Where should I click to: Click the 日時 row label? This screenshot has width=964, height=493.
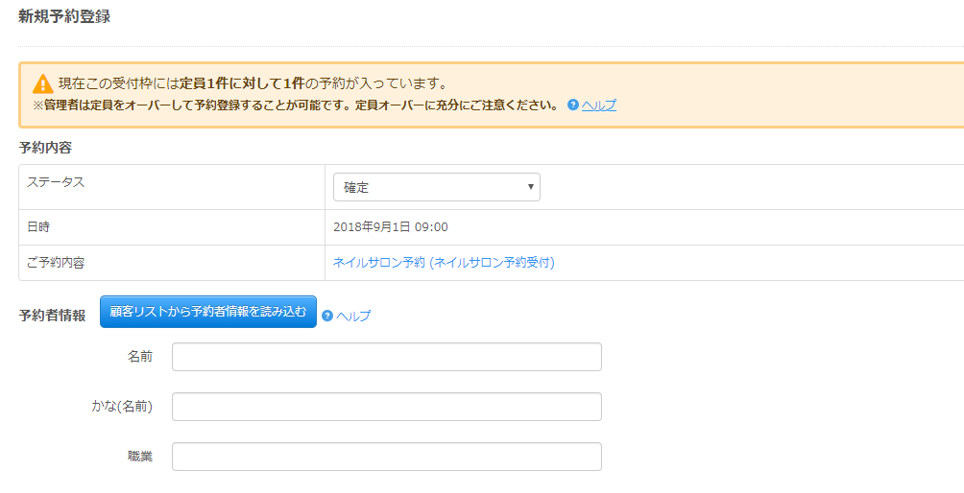[x=38, y=227]
